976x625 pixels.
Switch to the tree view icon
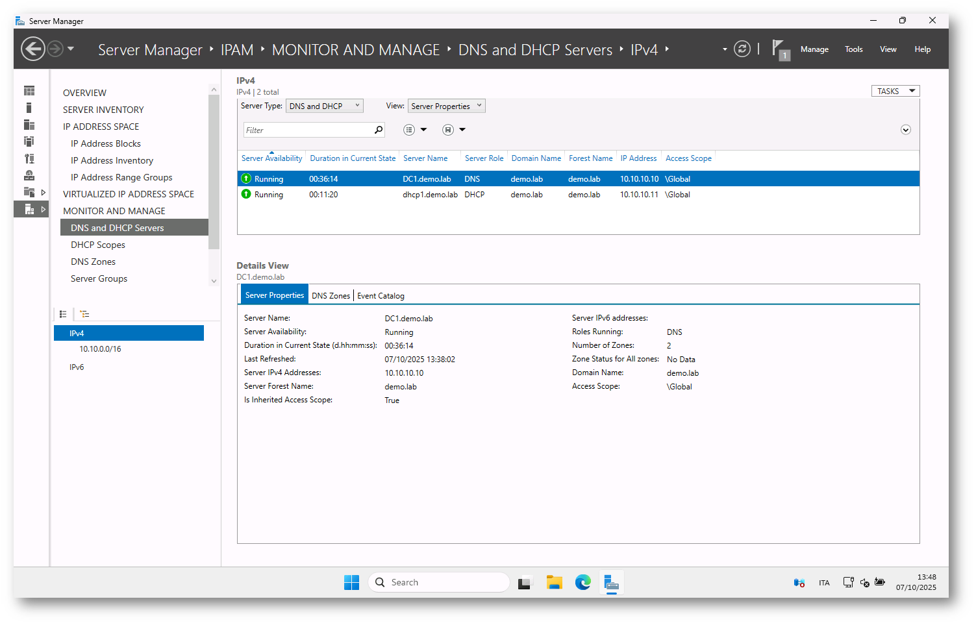[84, 314]
